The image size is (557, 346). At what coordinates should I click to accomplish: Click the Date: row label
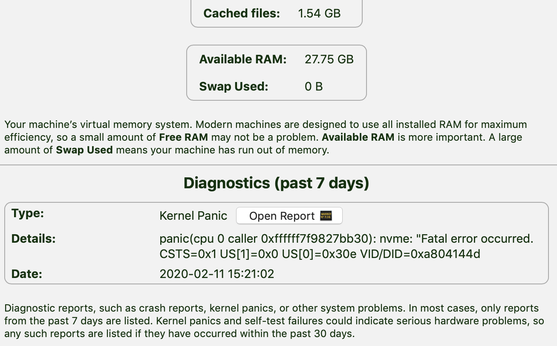(26, 274)
